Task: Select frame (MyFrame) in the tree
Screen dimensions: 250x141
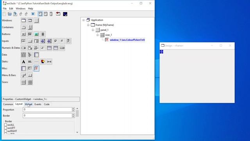Action: click(x=105, y=25)
